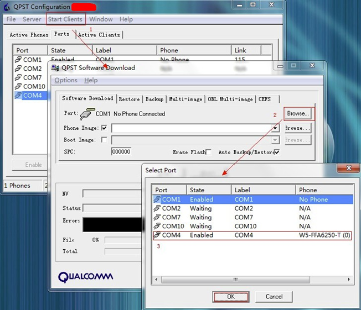Open the Boot Image dropdown arrow
The height and width of the screenshot is (310, 361).
(x=275, y=140)
